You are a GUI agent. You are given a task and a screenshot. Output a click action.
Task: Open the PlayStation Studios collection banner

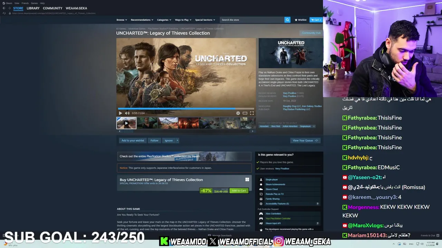(184, 156)
